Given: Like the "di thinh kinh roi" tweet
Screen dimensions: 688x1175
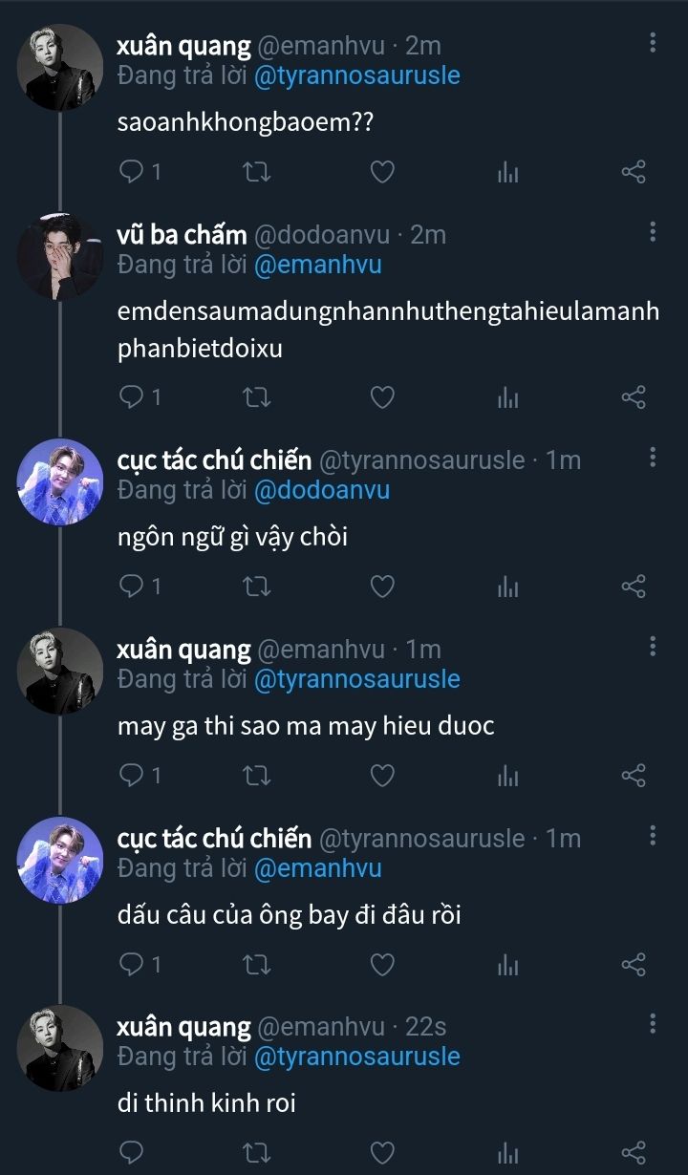Looking at the screenshot, I should [x=382, y=1153].
